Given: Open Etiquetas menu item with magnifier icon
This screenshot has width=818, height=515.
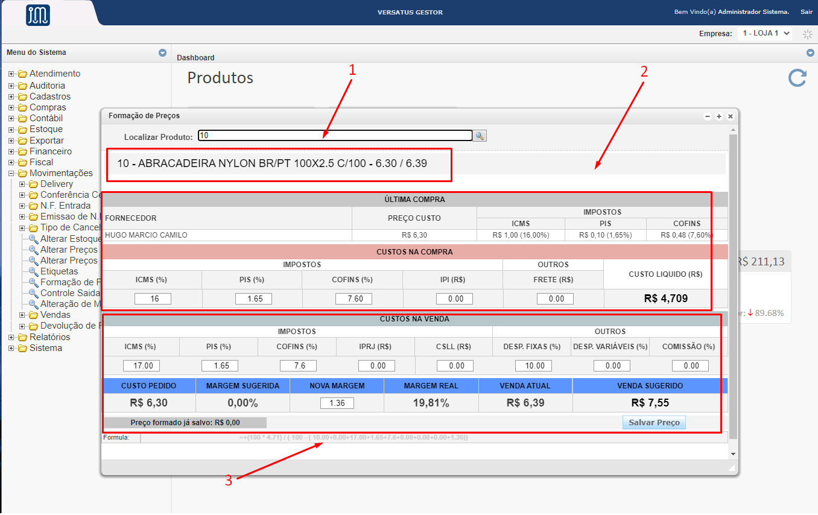Looking at the screenshot, I should (x=59, y=271).
